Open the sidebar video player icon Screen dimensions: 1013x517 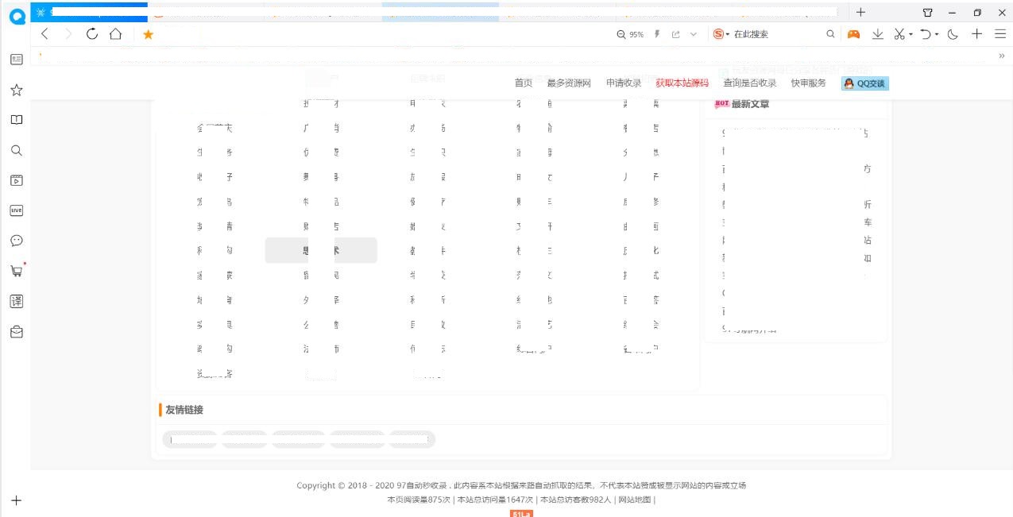click(x=16, y=180)
